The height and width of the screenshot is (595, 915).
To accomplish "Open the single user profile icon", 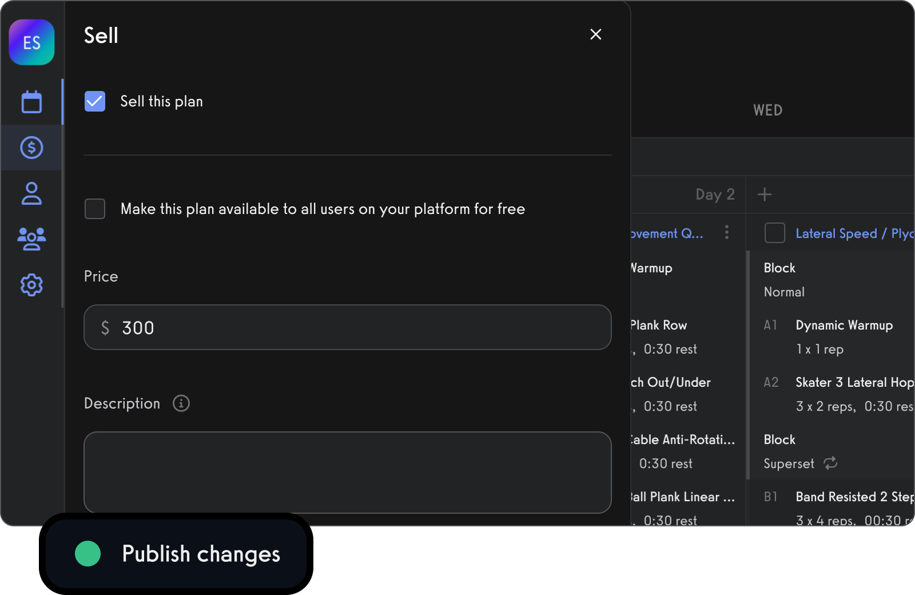I will [x=31, y=193].
